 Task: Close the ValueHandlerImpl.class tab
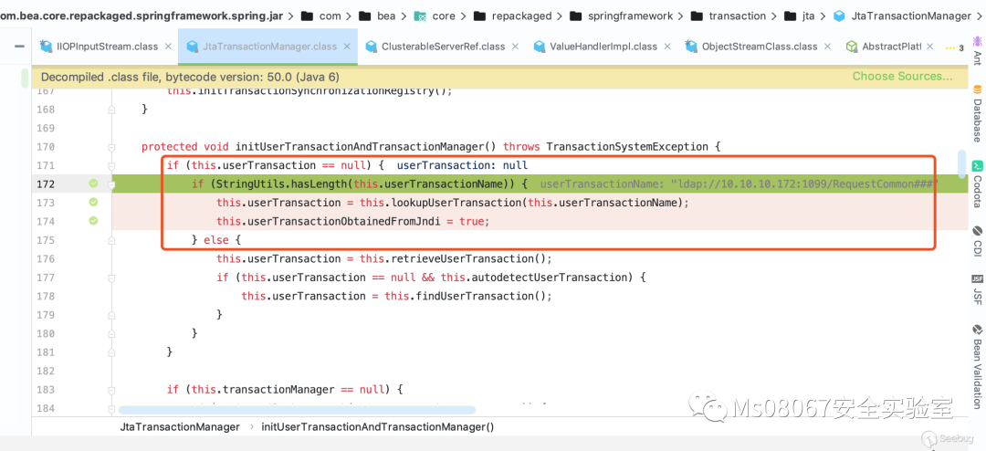click(667, 47)
